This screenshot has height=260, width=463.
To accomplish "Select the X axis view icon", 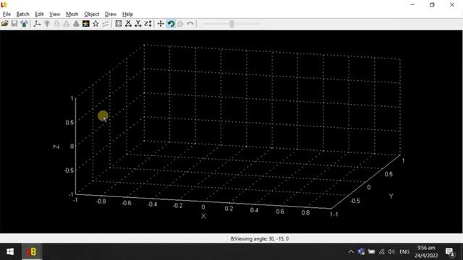I will 128,24.
